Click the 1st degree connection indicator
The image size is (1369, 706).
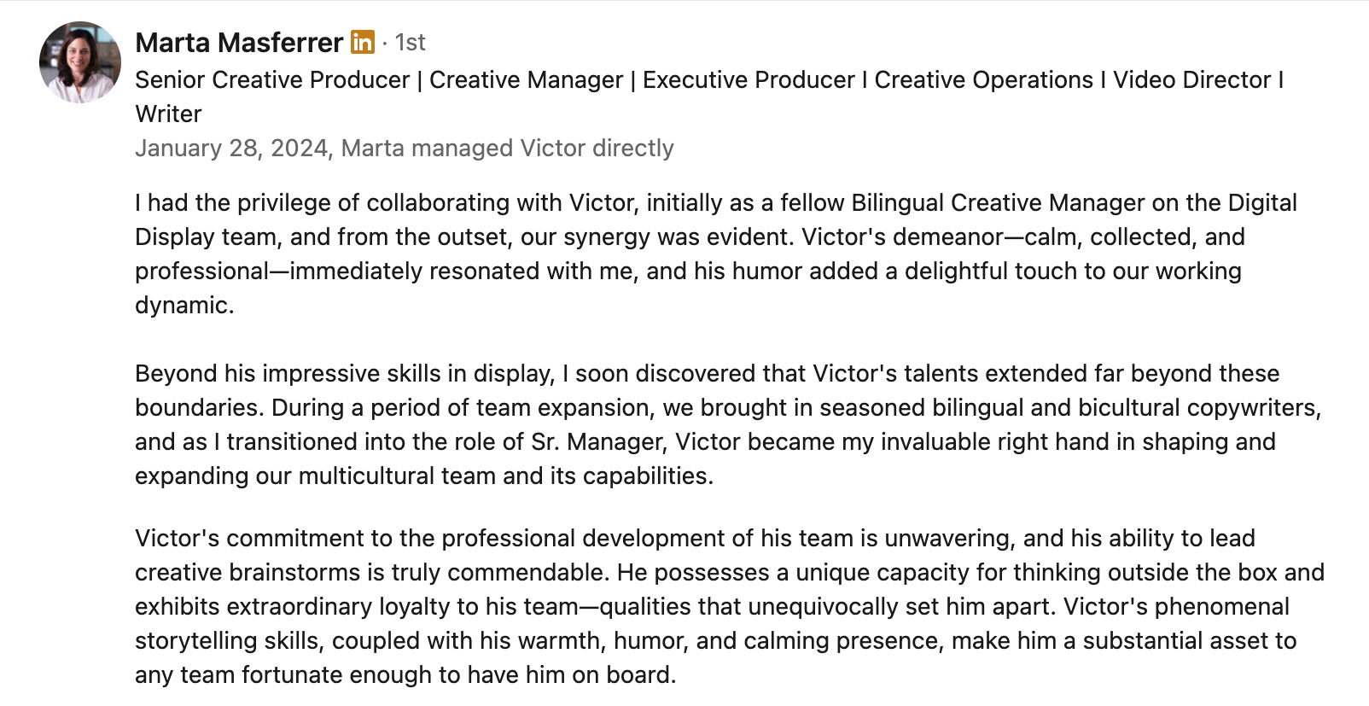tap(411, 43)
